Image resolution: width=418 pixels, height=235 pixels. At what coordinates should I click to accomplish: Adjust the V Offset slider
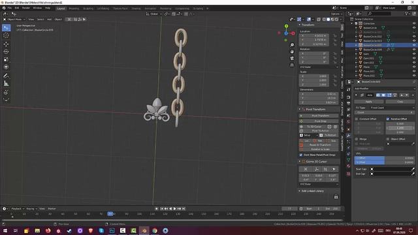(385, 163)
